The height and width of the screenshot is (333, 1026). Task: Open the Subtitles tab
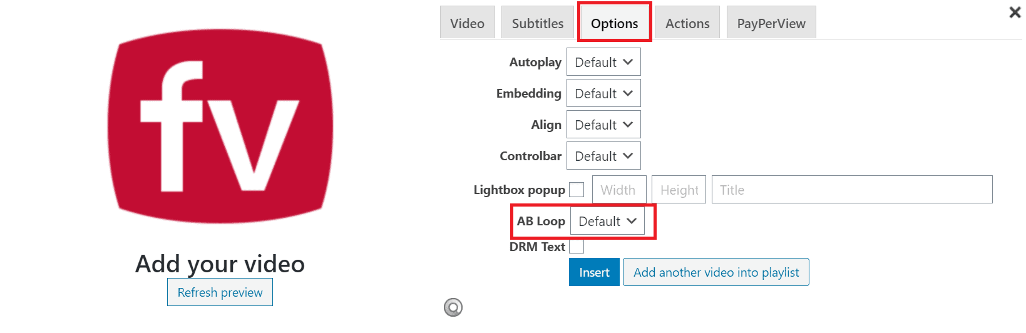[x=538, y=23]
